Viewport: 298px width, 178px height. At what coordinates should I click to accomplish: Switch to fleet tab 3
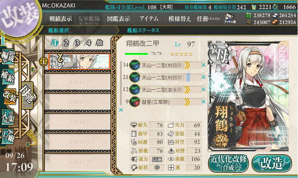pos(77,43)
